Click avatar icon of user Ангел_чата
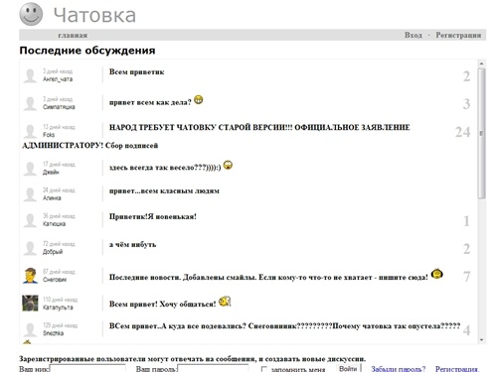Viewport: 497px width, 372px height. (x=30, y=75)
